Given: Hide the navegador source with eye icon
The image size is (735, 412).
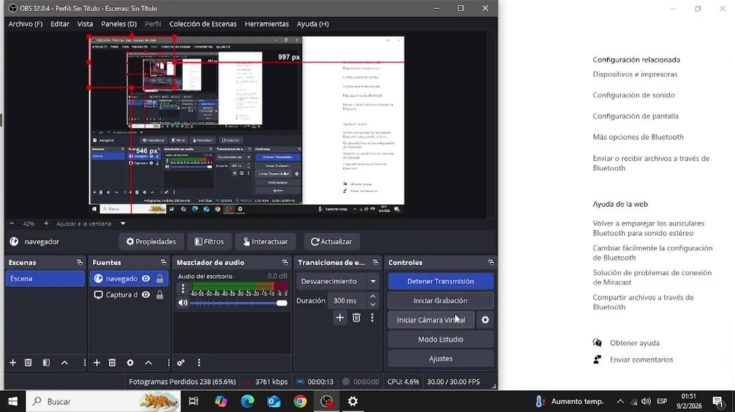Looking at the screenshot, I should click(x=146, y=279).
